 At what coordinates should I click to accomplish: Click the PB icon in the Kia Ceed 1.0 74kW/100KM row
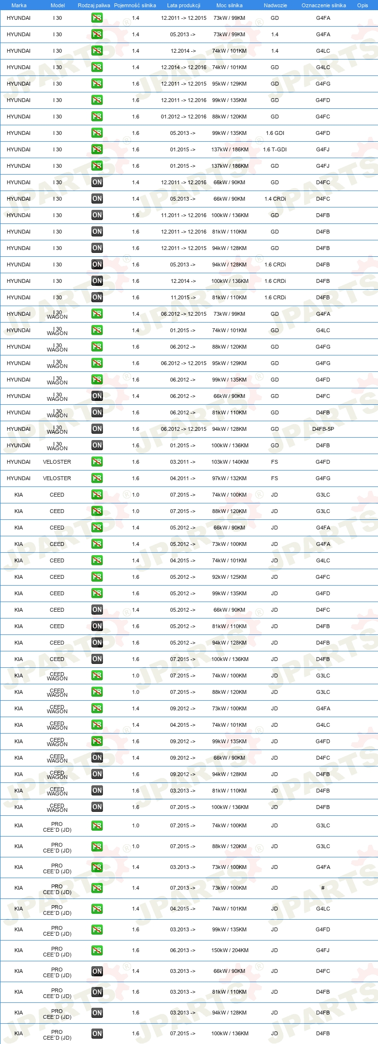[97, 495]
